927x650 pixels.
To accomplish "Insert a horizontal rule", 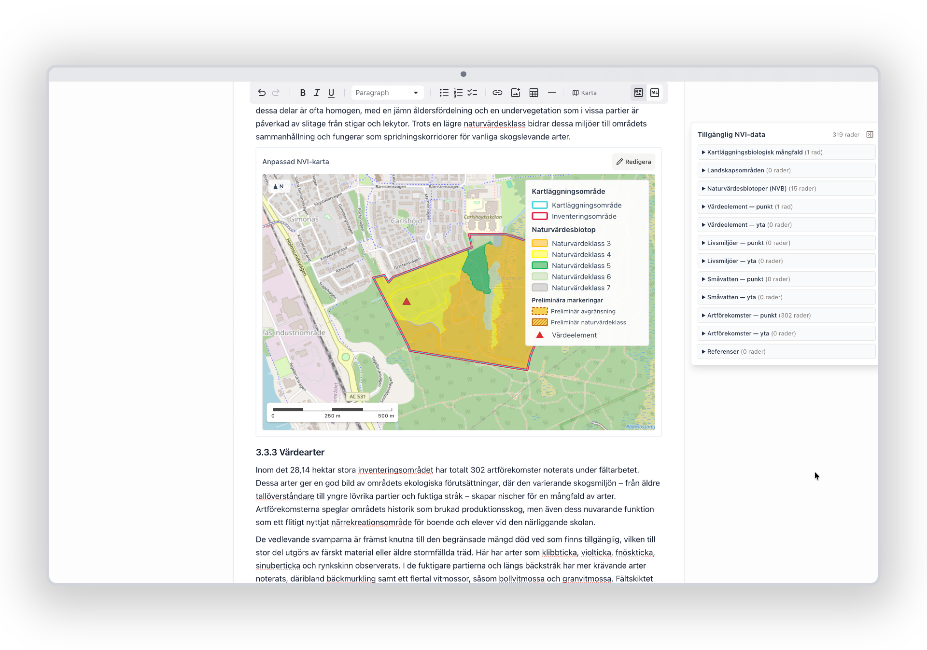I will coord(552,93).
